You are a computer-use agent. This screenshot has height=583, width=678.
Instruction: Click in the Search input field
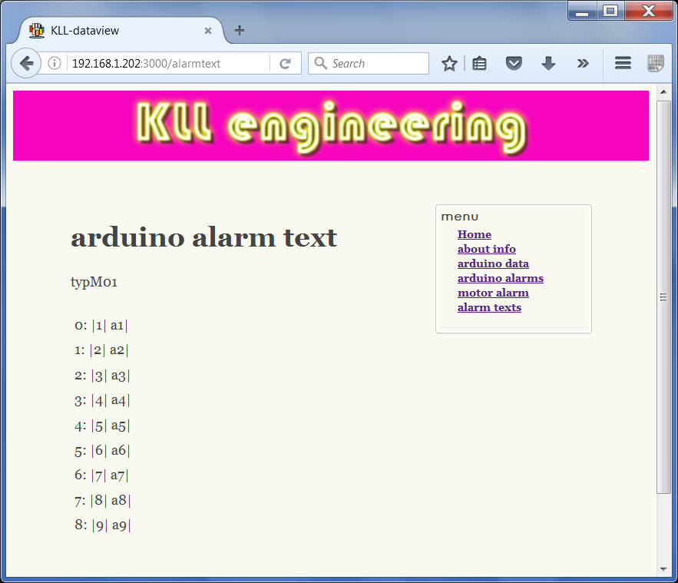[x=376, y=64]
